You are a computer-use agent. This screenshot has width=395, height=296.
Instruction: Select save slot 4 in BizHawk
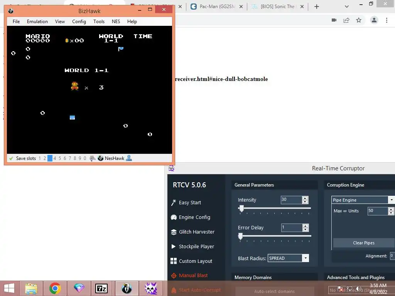(55, 158)
